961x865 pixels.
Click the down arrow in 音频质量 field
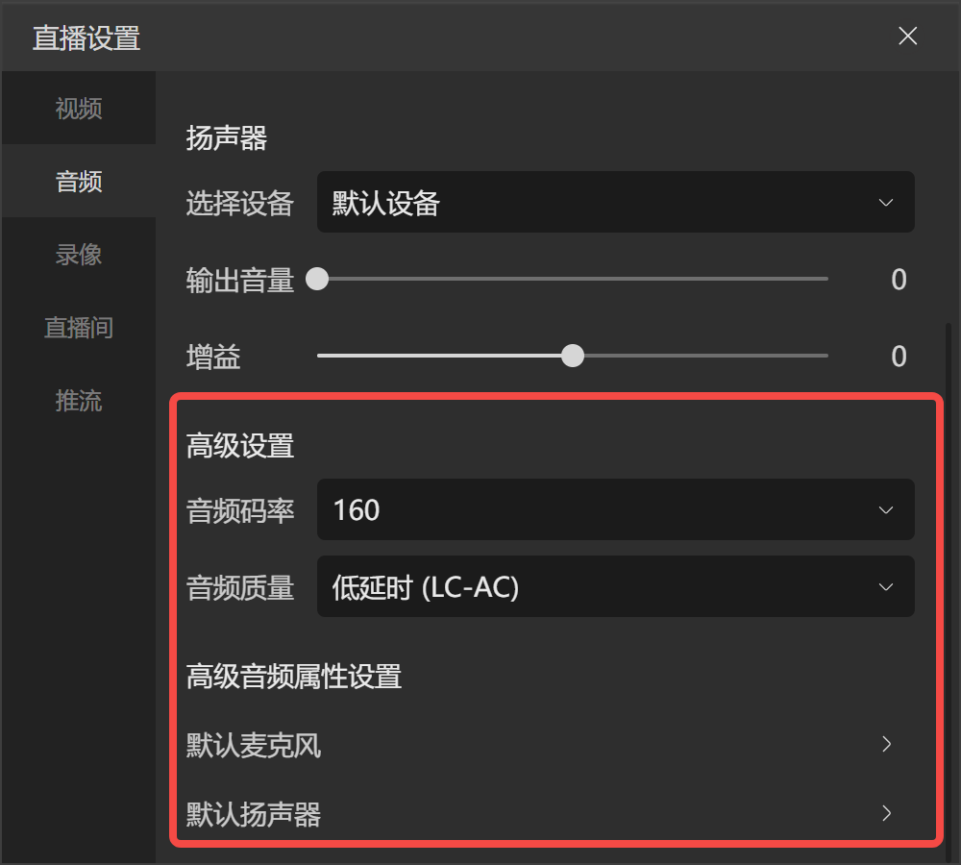click(x=885, y=586)
